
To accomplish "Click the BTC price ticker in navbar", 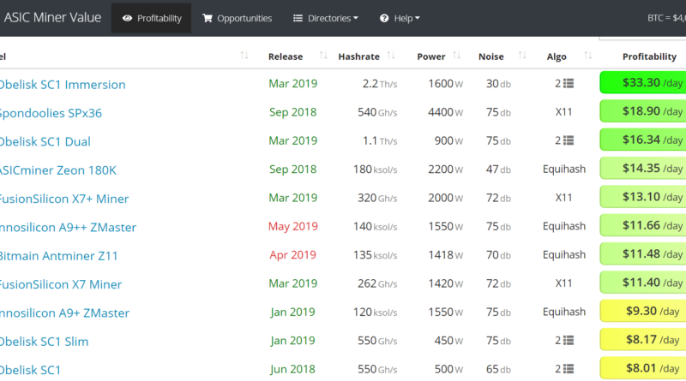I will 666,18.
